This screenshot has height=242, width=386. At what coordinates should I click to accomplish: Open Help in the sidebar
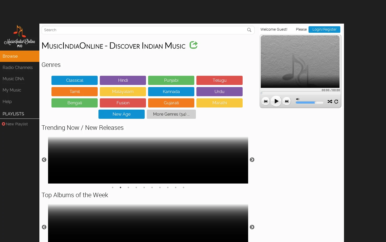coord(20,101)
